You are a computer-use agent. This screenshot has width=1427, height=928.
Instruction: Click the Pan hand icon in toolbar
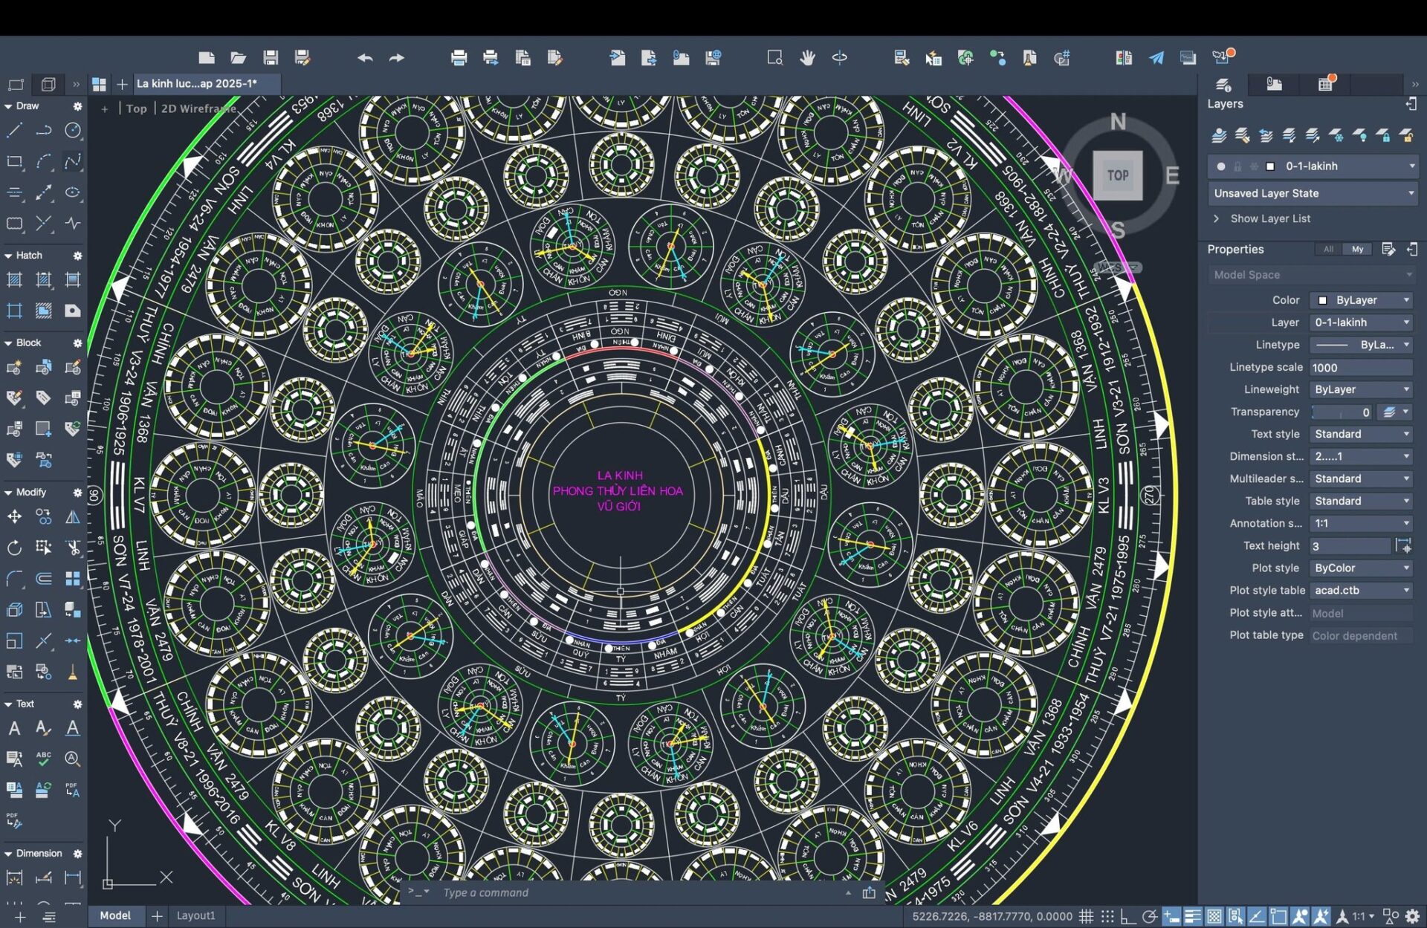pyautogui.click(x=807, y=58)
